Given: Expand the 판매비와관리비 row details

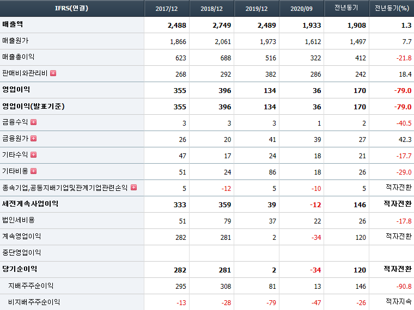Looking at the screenshot, I should coord(53,73).
